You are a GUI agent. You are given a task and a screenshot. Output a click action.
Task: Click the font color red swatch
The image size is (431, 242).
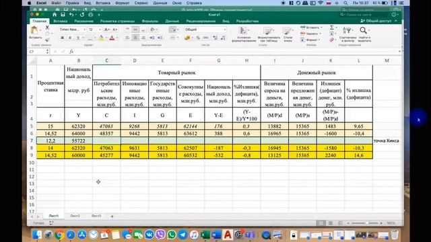112,38
